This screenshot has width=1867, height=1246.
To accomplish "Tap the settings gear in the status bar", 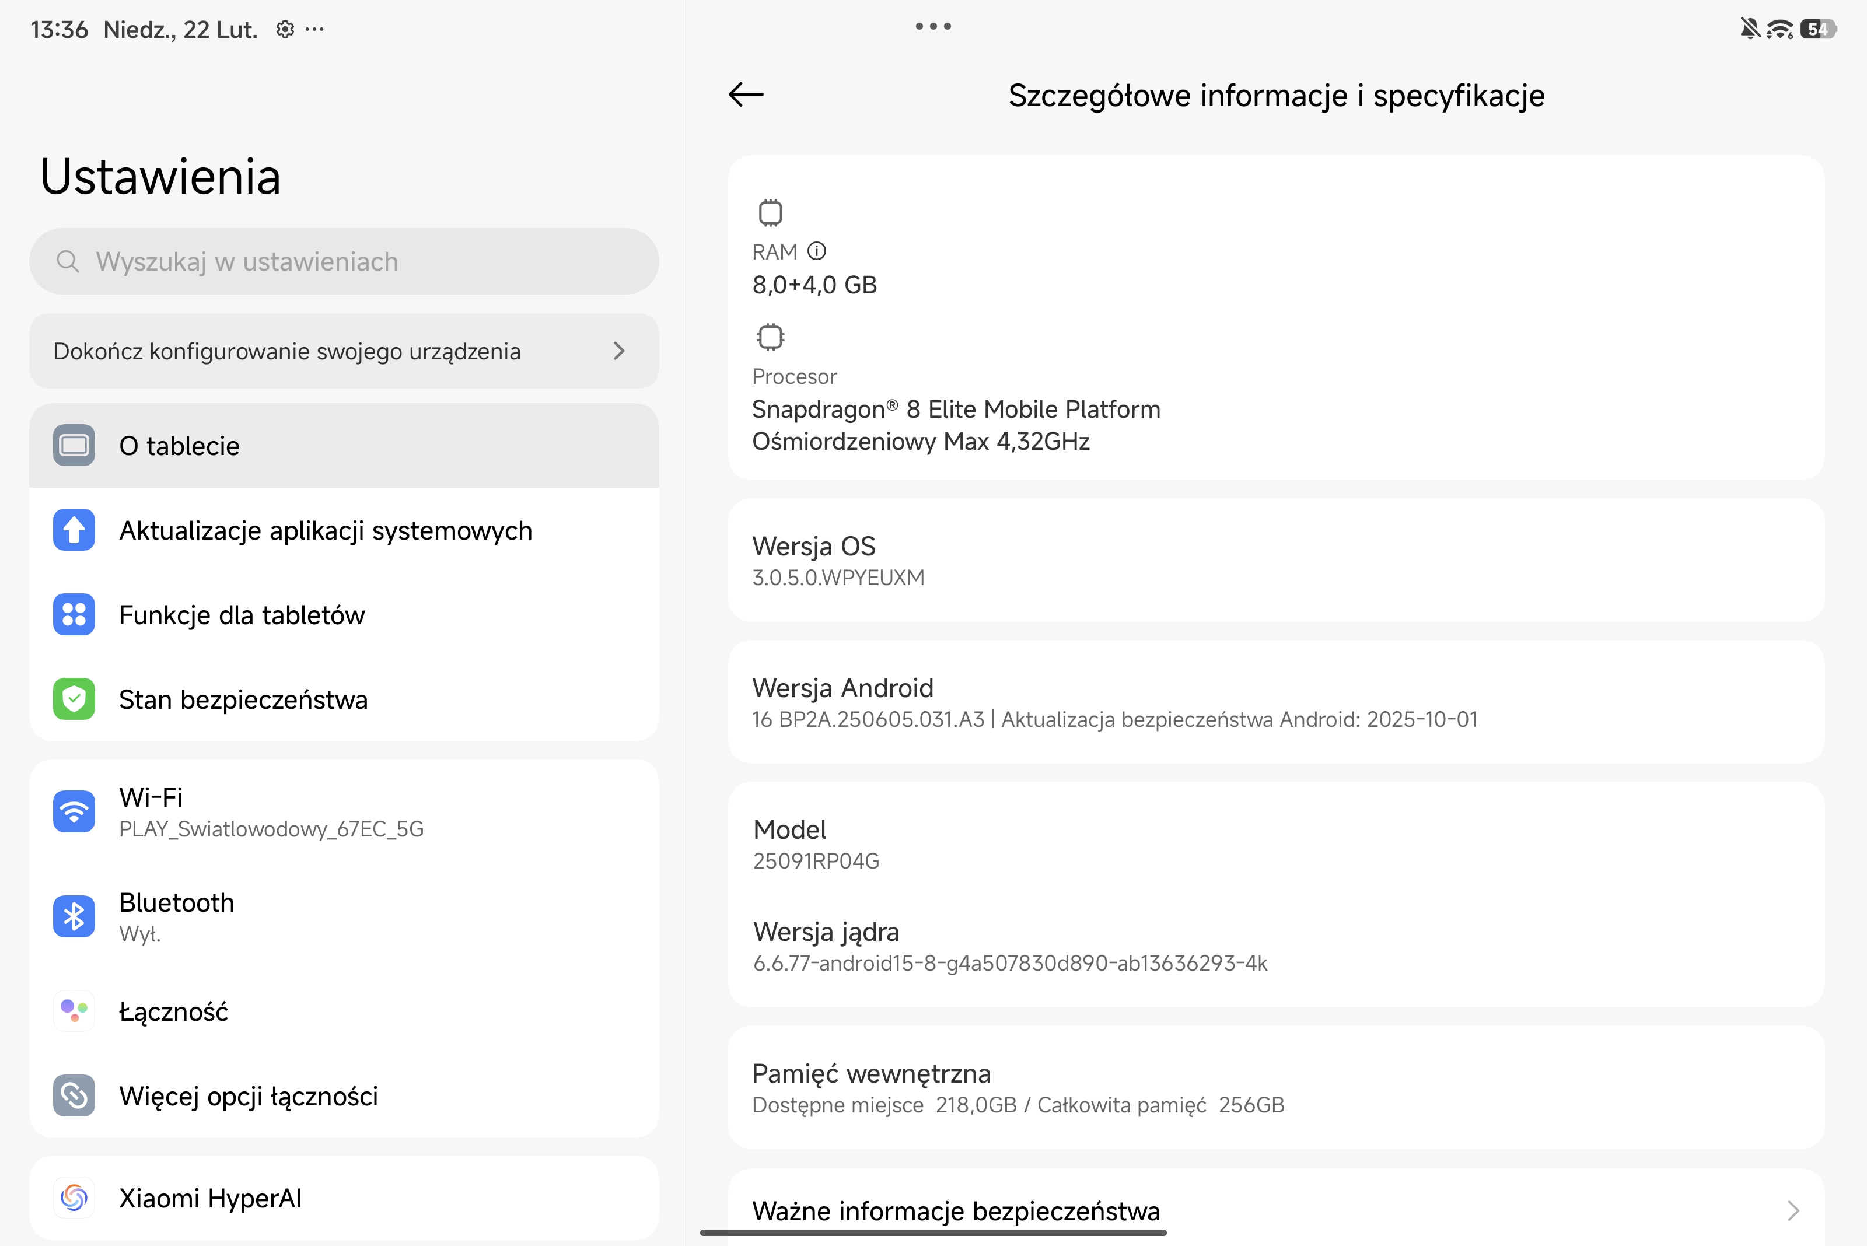I will (x=285, y=29).
